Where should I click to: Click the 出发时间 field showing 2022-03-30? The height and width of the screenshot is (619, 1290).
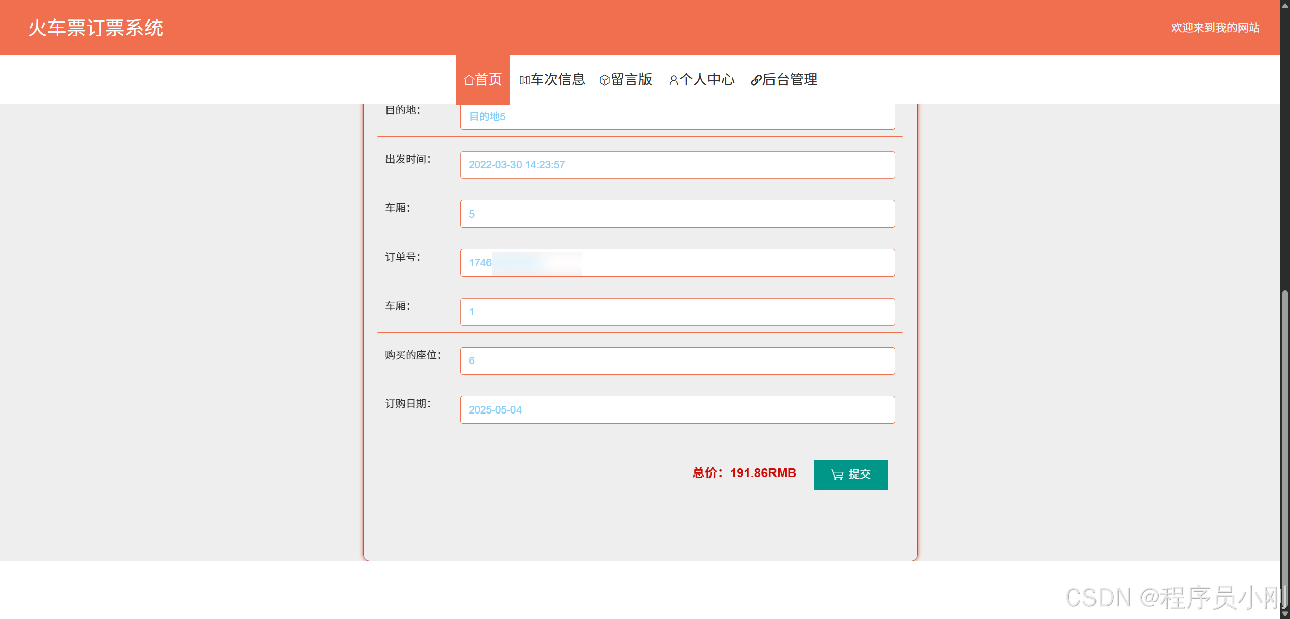[x=677, y=165]
